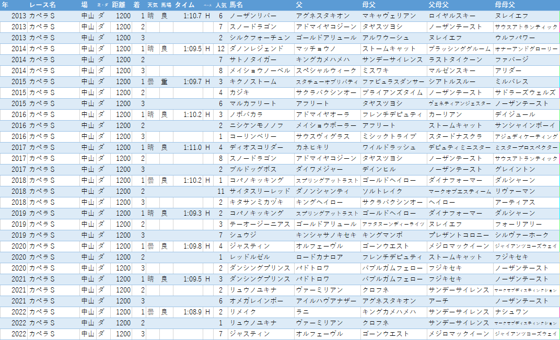Viewport: 560px width, 340px height.
Task: Select horse name カジキ
Action: click(x=239, y=92)
